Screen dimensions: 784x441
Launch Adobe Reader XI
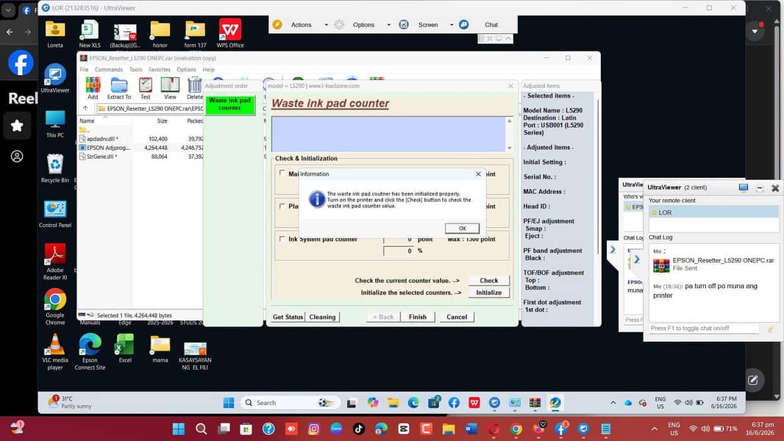[55, 262]
